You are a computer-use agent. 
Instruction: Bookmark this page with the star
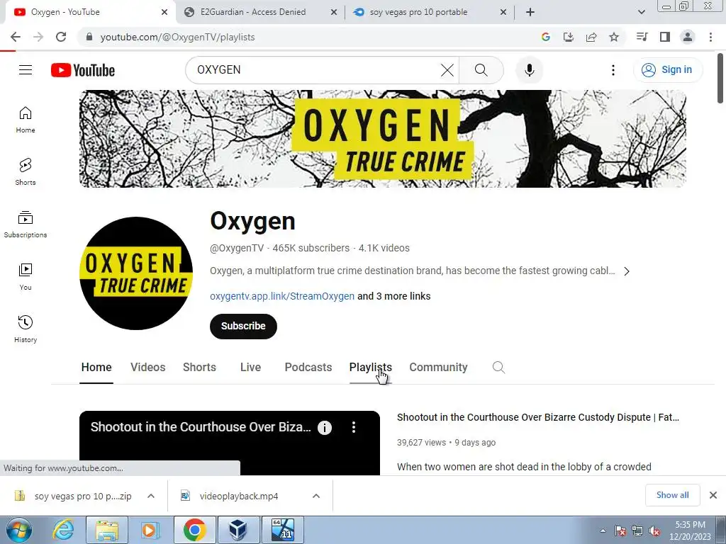614,37
